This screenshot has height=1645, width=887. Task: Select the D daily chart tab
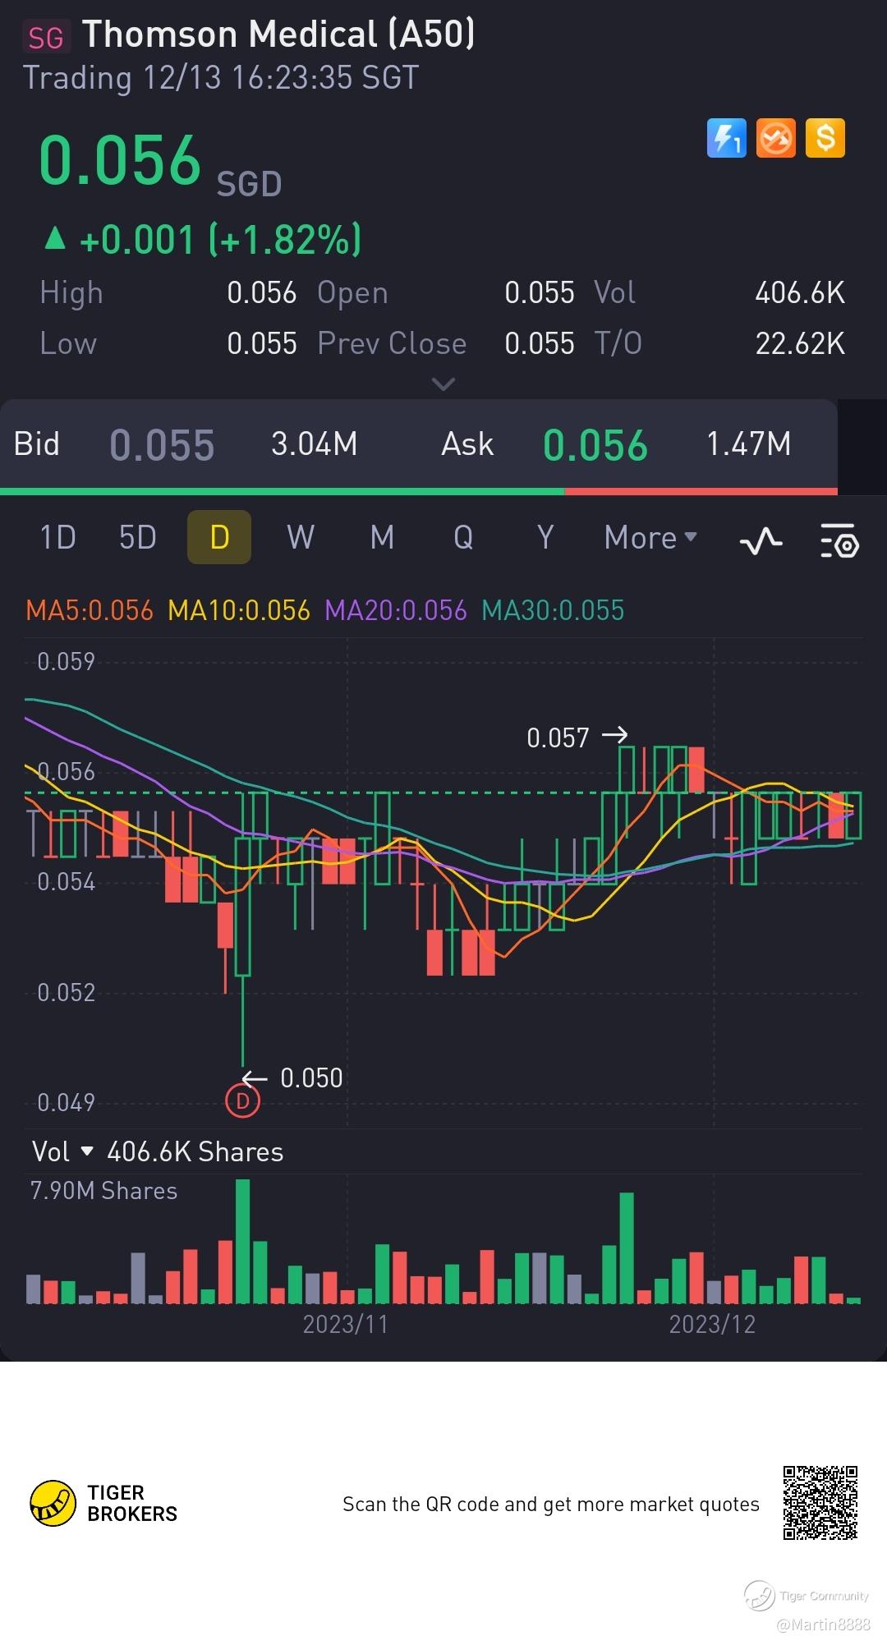pyautogui.click(x=219, y=537)
